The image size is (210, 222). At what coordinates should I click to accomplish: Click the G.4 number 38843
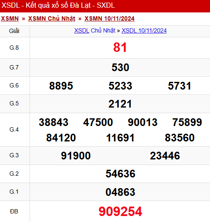(x=54, y=122)
